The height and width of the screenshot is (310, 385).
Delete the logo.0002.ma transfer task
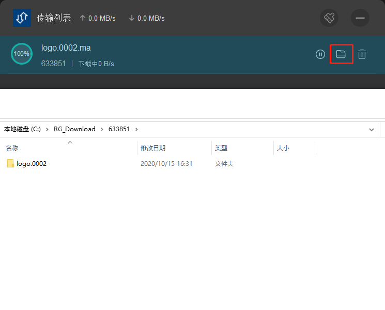coord(362,54)
